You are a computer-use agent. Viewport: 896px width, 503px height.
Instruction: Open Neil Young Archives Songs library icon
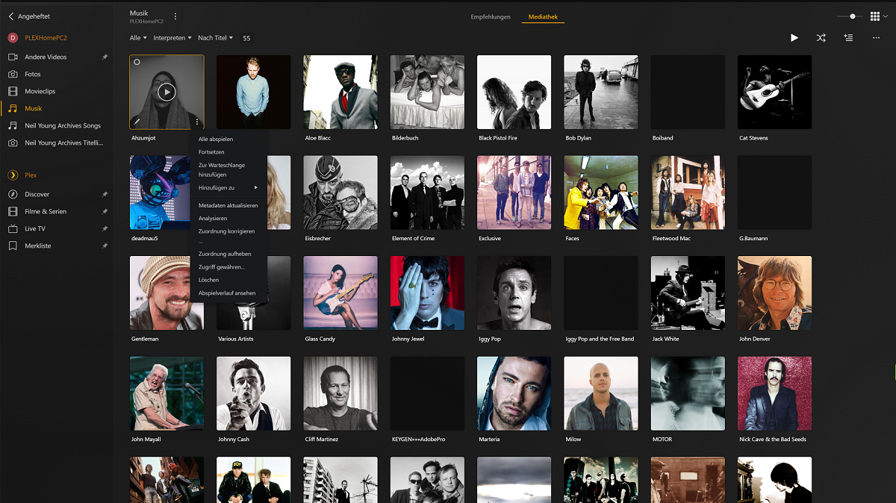click(x=13, y=125)
